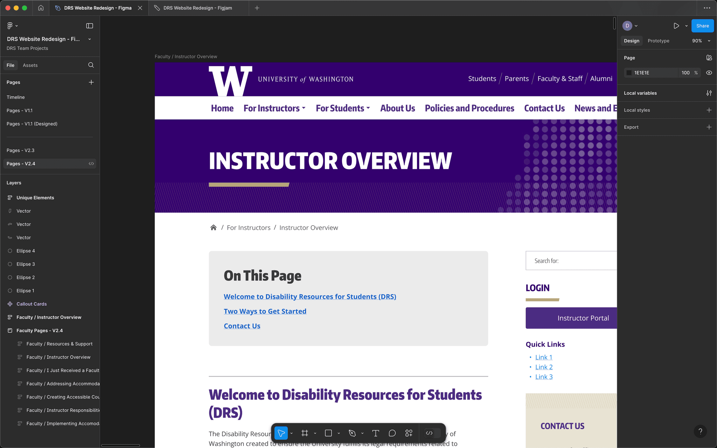Viewport: 717px width, 448px height.
Task: Open the page background color swatch
Action: pyautogui.click(x=628, y=73)
